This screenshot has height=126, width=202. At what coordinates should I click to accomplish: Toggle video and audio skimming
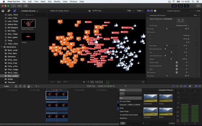(x=174, y=86)
